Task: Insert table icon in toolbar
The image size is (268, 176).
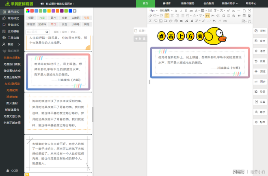Action: tap(244, 16)
